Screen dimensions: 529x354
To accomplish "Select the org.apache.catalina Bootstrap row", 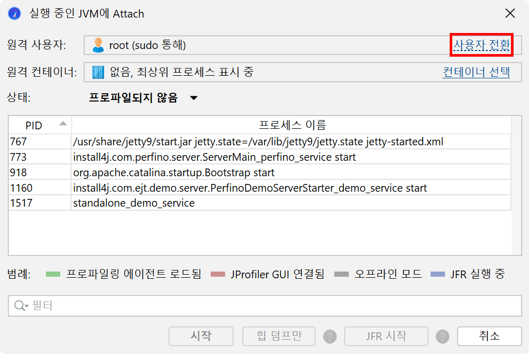I will [260, 173].
